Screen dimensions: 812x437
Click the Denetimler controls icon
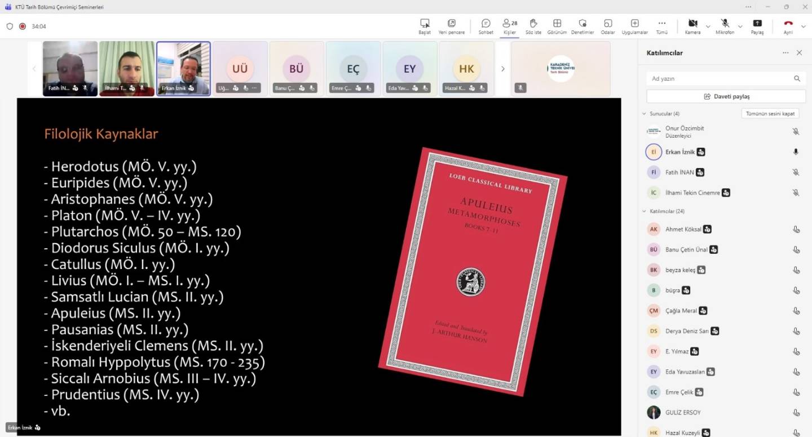point(582,26)
